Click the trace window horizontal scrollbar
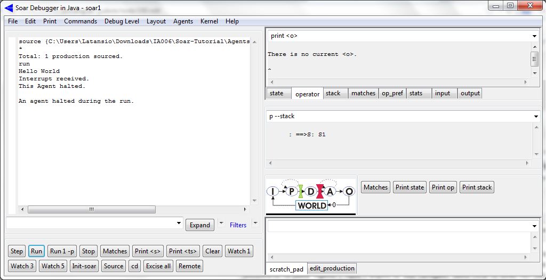Viewport: 546px width, 280px height. pyautogui.click(x=91, y=210)
